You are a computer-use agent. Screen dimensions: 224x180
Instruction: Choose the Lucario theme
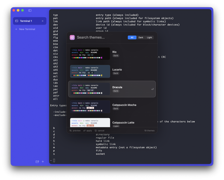[112, 71]
